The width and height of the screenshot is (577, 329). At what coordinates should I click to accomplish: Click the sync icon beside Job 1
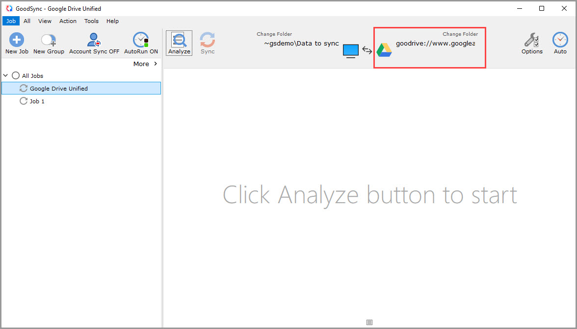click(24, 101)
